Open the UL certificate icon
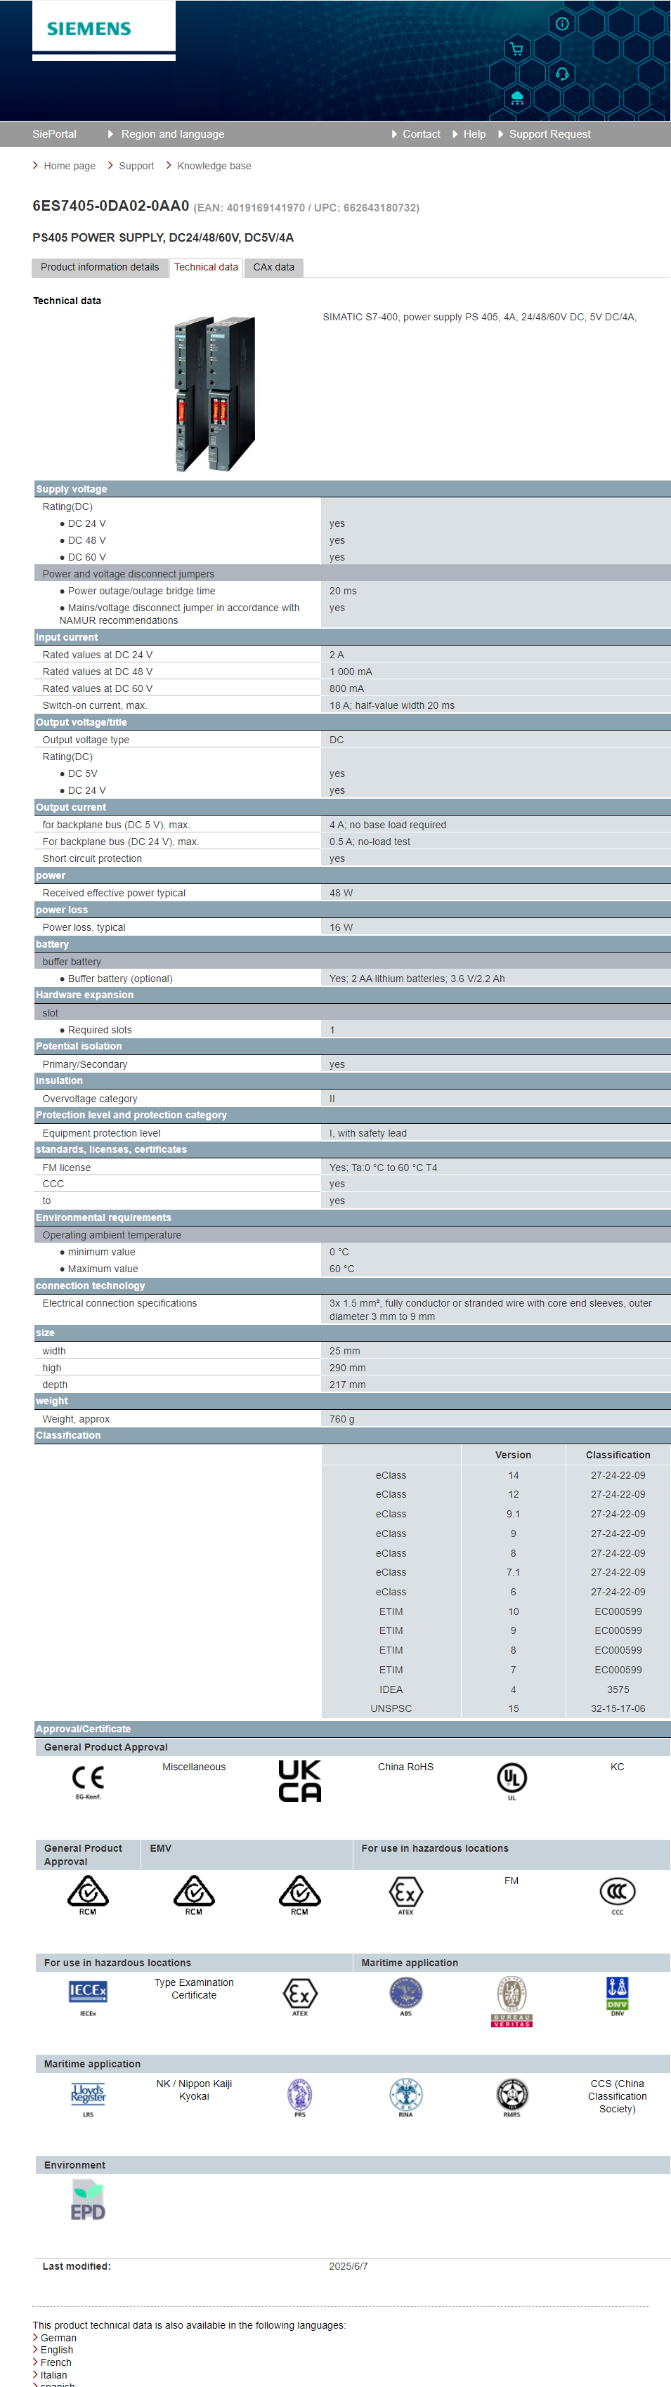Viewport: 671px width, 2387px height. tap(512, 1779)
